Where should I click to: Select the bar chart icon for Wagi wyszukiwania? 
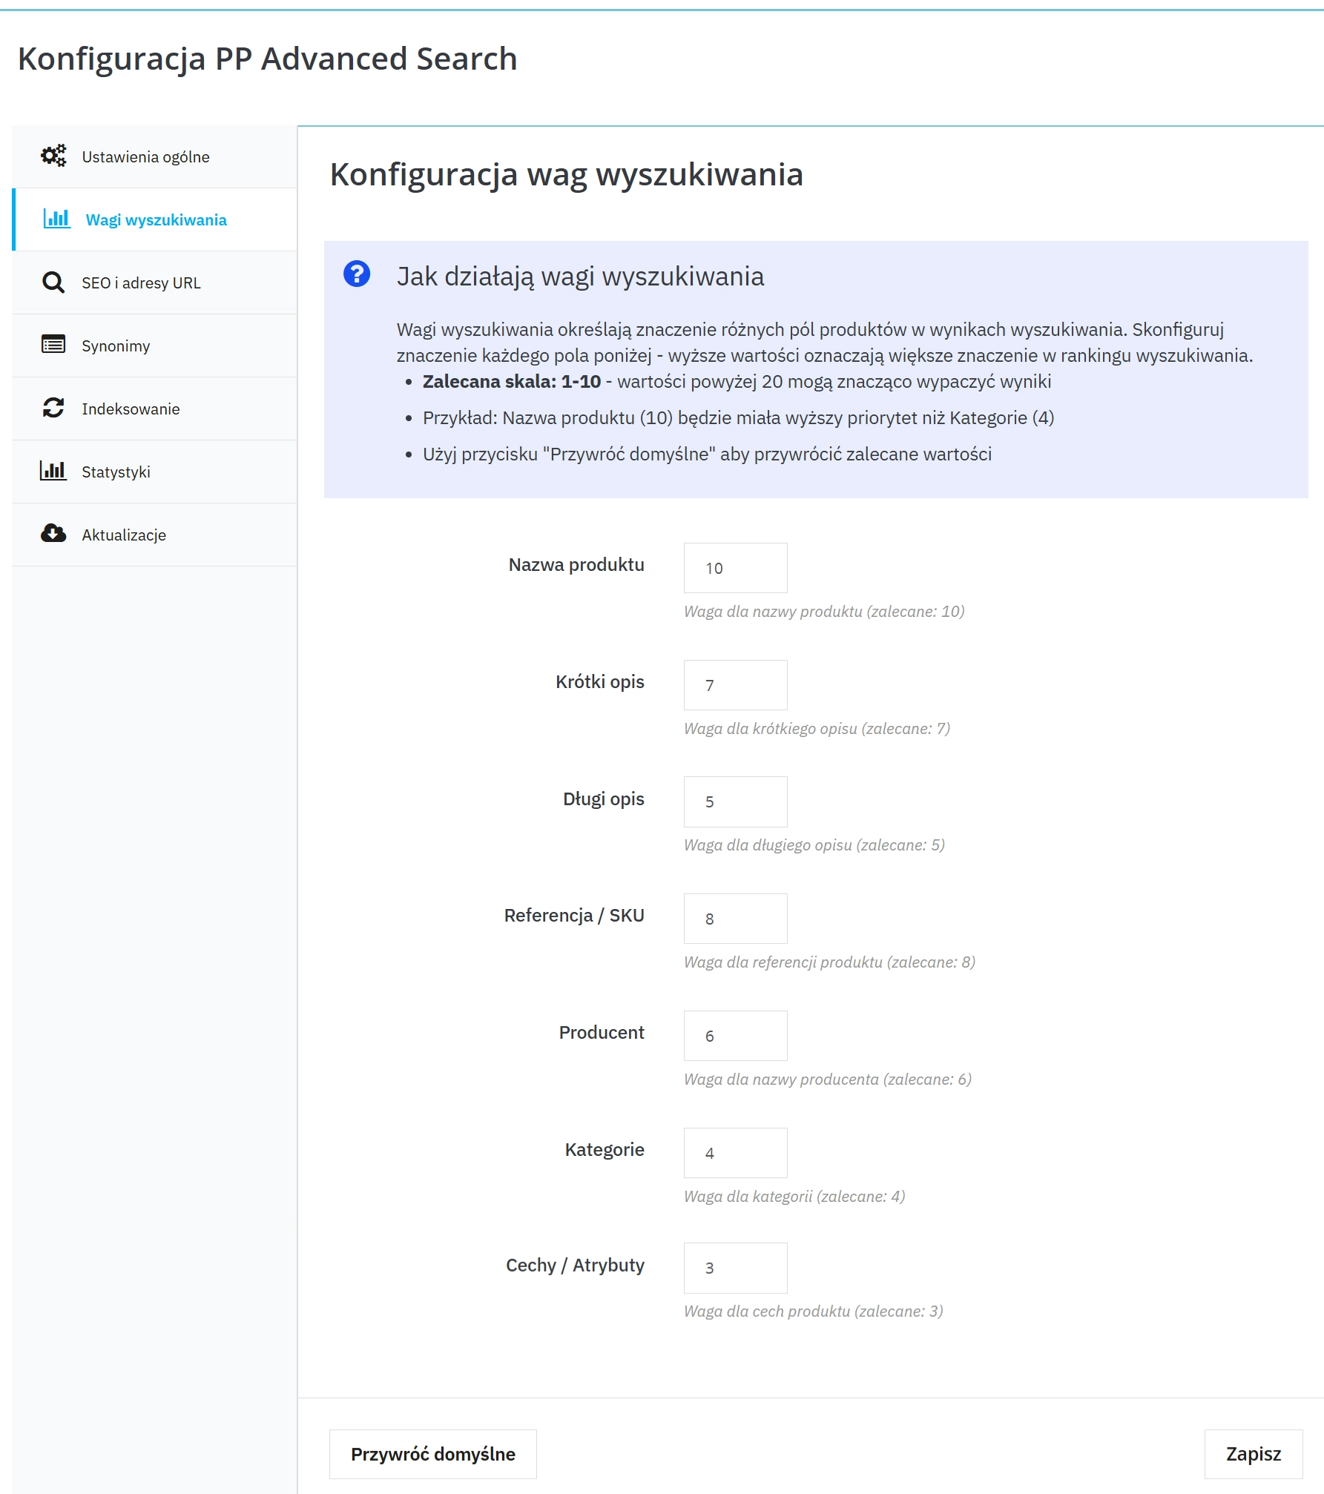[x=58, y=219]
